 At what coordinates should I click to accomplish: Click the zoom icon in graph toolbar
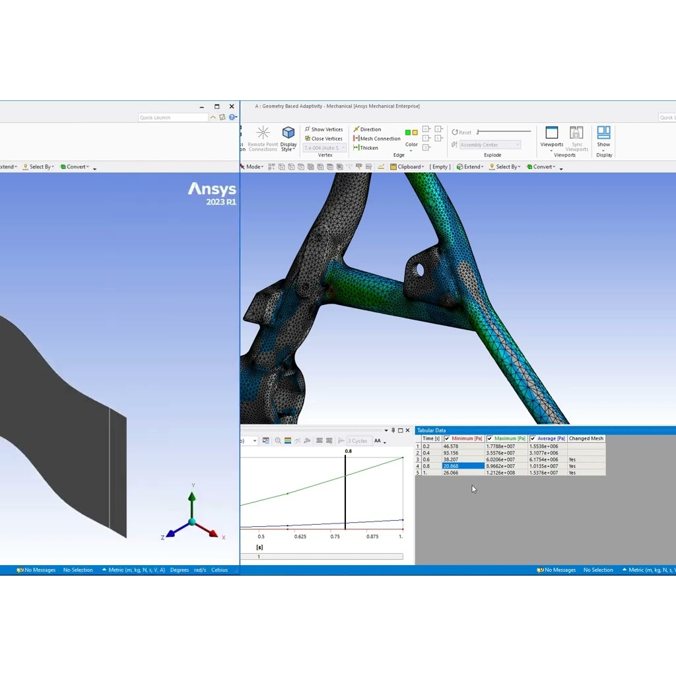(278, 441)
